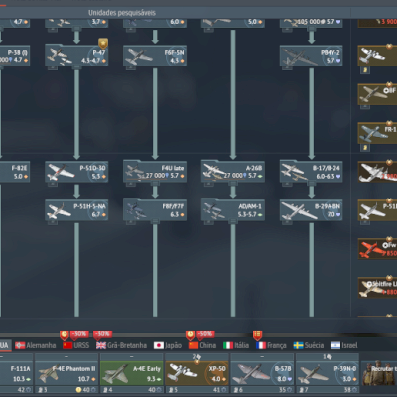Open the Itália nation tab
397x397 pixels.
[x=236, y=345]
